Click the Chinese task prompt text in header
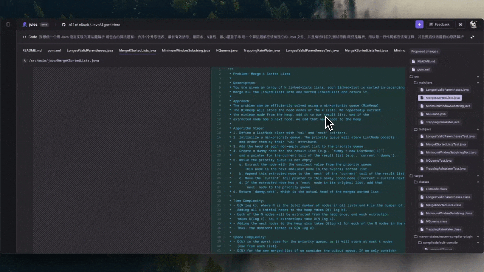484x272 pixels. click(x=253, y=37)
